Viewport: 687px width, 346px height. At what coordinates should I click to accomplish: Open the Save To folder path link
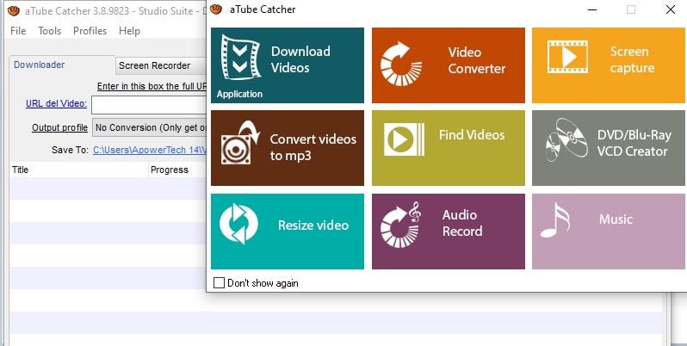[150, 150]
